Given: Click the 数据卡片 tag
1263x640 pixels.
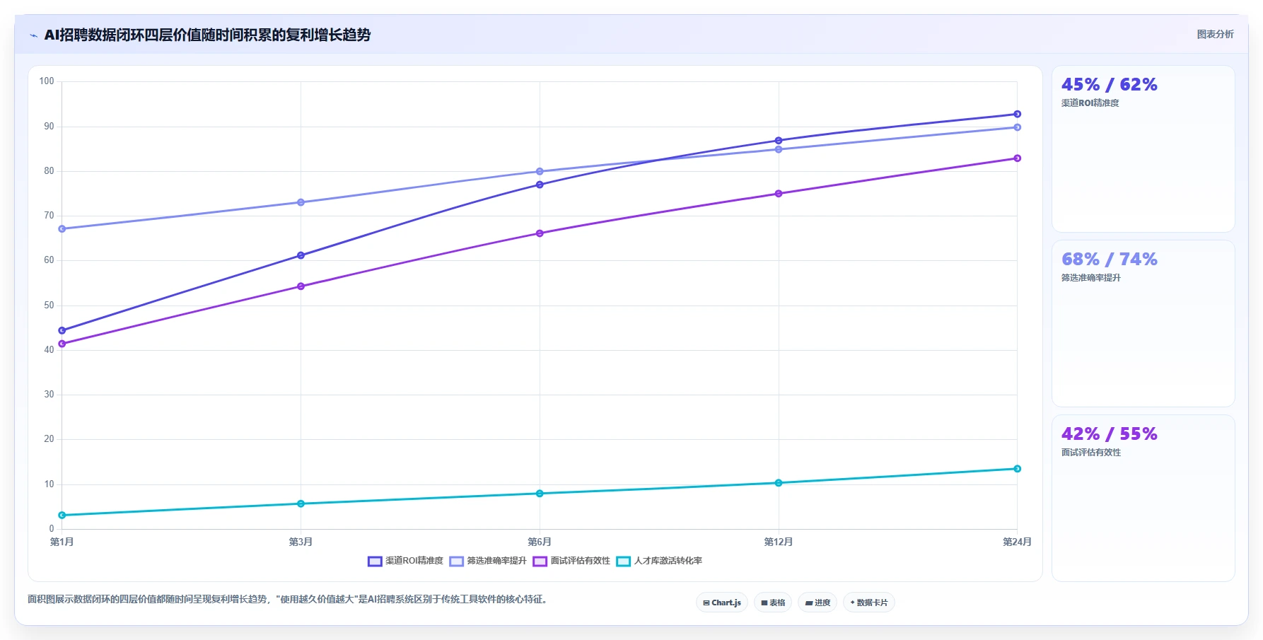Looking at the screenshot, I should [869, 603].
